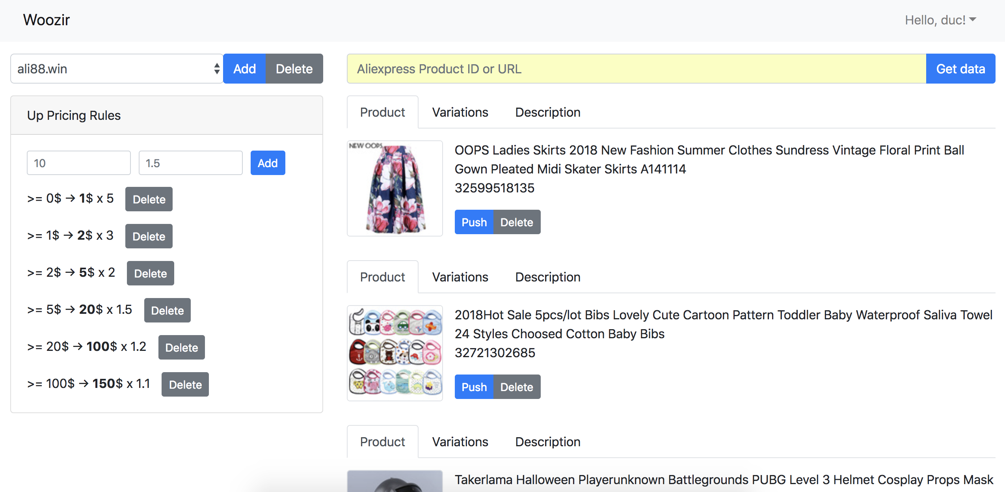Open Variations tab of Takerlama Helmet item

[460, 442]
